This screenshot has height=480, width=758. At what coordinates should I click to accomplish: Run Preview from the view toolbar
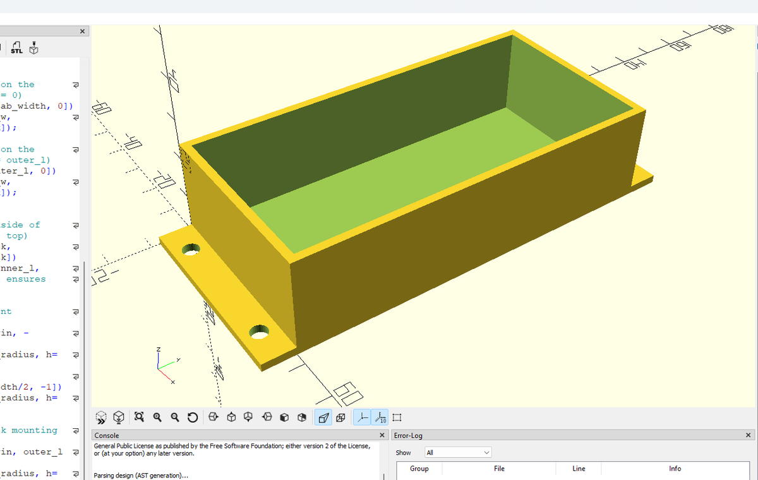point(101,417)
